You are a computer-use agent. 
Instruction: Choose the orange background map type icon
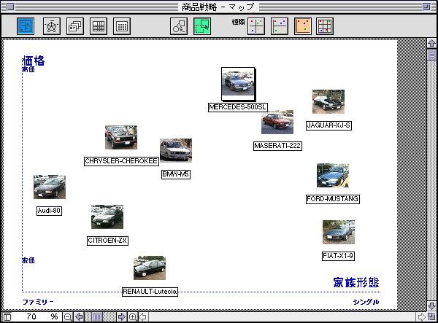[303, 26]
